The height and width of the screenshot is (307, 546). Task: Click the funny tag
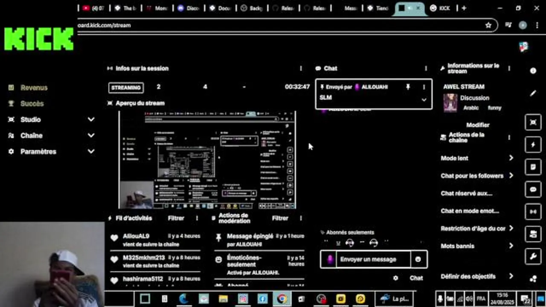pyautogui.click(x=495, y=108)
